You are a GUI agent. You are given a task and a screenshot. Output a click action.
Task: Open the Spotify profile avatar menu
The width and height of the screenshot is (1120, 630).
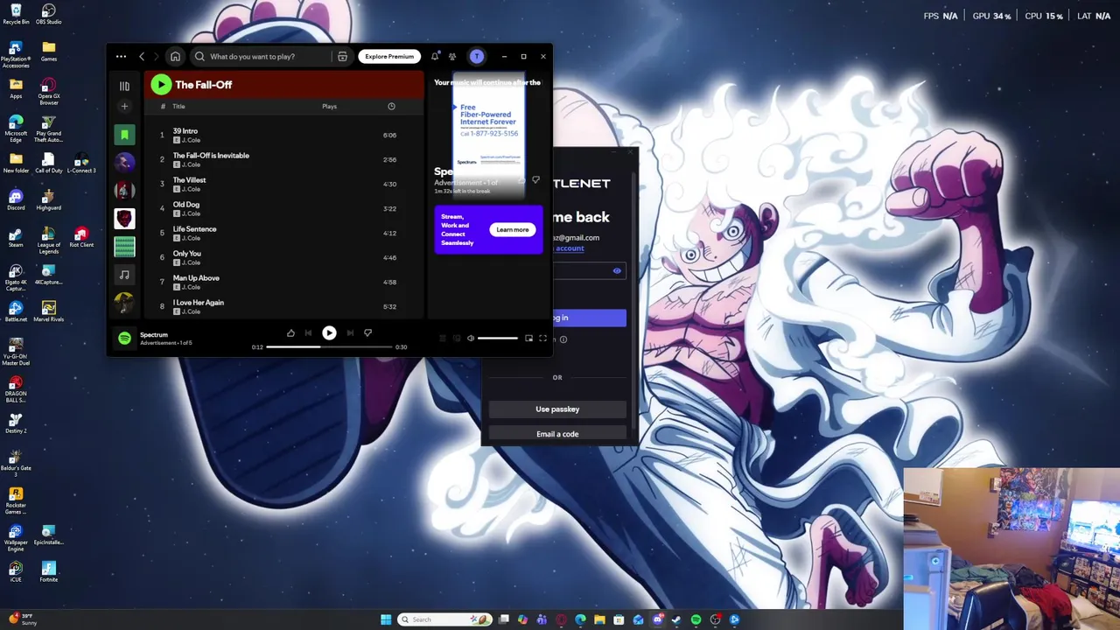477,56
